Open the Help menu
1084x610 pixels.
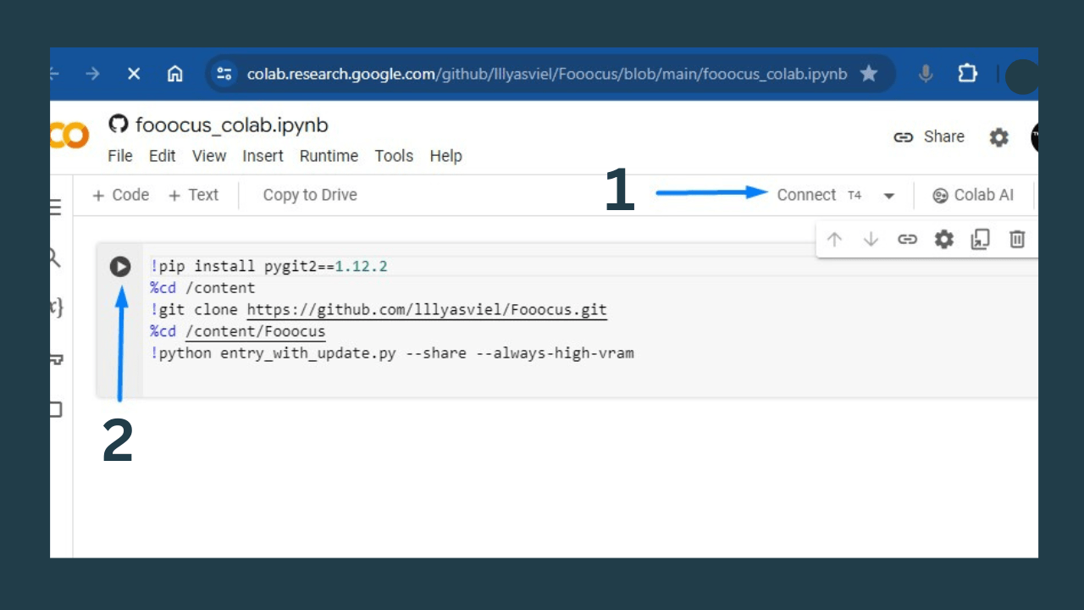click(x=445, y=156)
